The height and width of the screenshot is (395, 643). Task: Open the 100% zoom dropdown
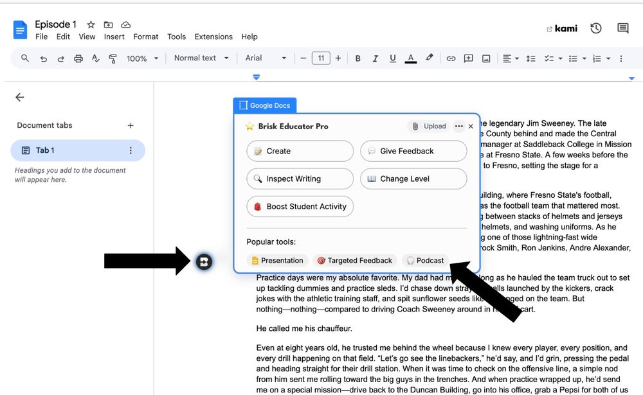pos(142,58)
